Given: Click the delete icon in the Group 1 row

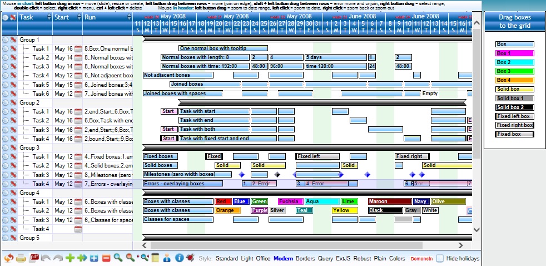Looking at the screenshot, I should point(13,40).
